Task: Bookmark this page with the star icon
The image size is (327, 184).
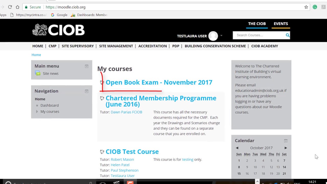Action: 306,7
